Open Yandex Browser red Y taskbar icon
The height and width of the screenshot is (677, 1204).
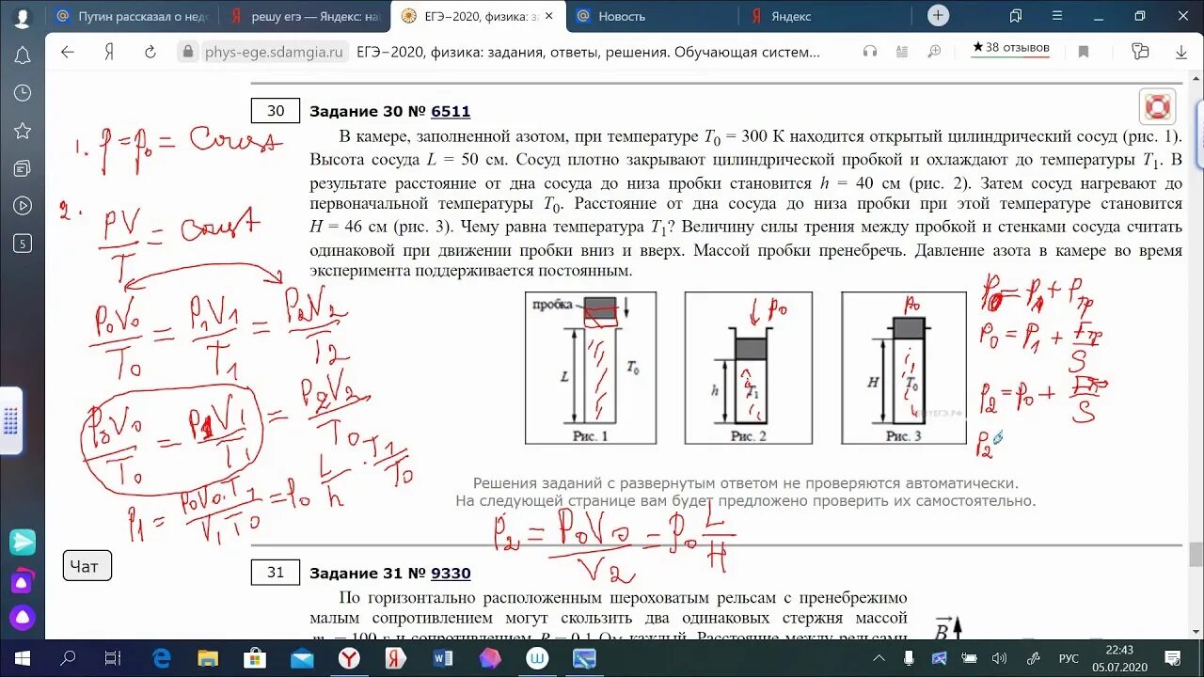coord(349,658)
